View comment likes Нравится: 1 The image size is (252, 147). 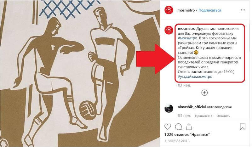click(203, 116)
